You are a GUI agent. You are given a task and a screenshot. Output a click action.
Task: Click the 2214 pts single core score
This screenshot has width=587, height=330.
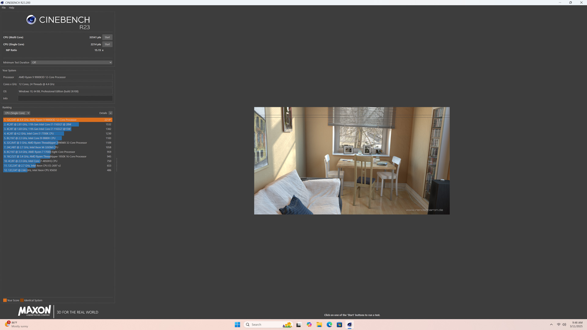coord(96,44)
